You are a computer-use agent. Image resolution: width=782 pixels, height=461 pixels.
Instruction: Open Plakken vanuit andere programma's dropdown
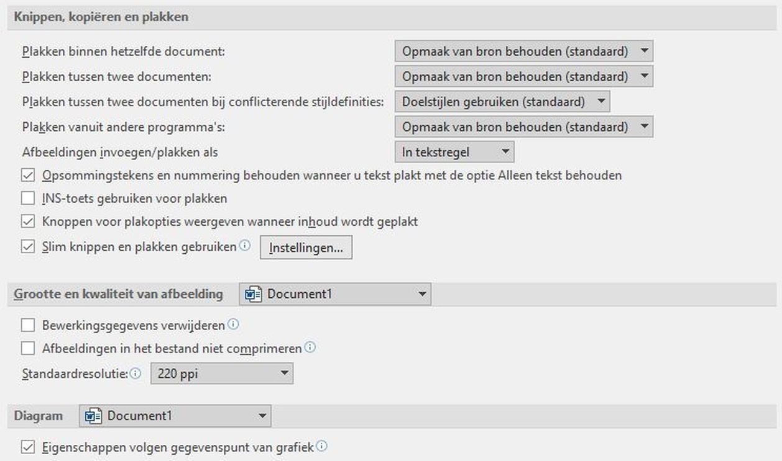523,127
